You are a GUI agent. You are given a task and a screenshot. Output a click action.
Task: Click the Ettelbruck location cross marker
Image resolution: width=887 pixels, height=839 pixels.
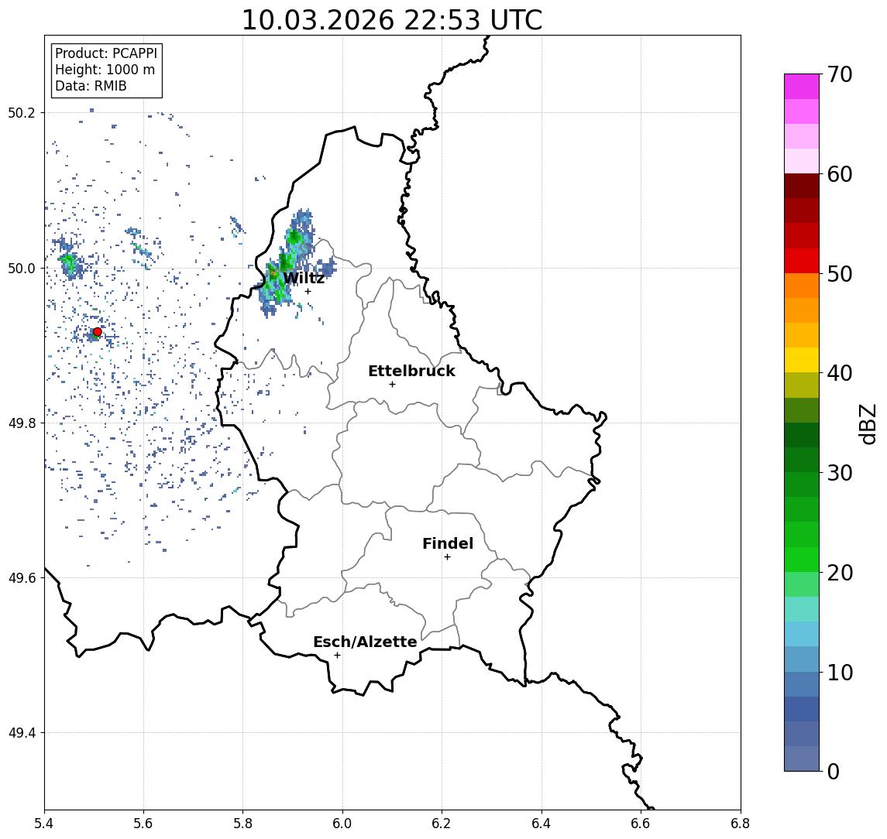click(392, 385)
